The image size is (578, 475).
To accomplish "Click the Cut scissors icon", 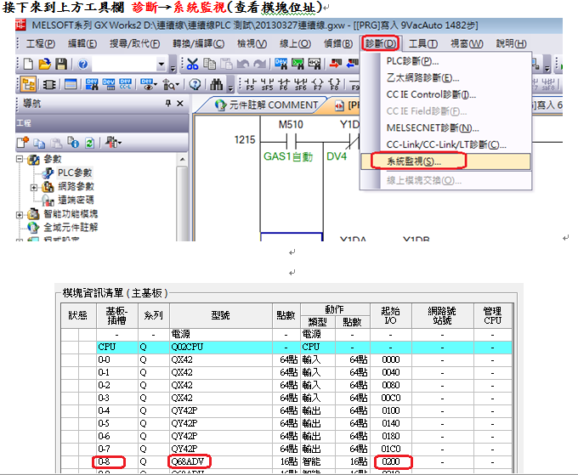I will coord(192,65).
